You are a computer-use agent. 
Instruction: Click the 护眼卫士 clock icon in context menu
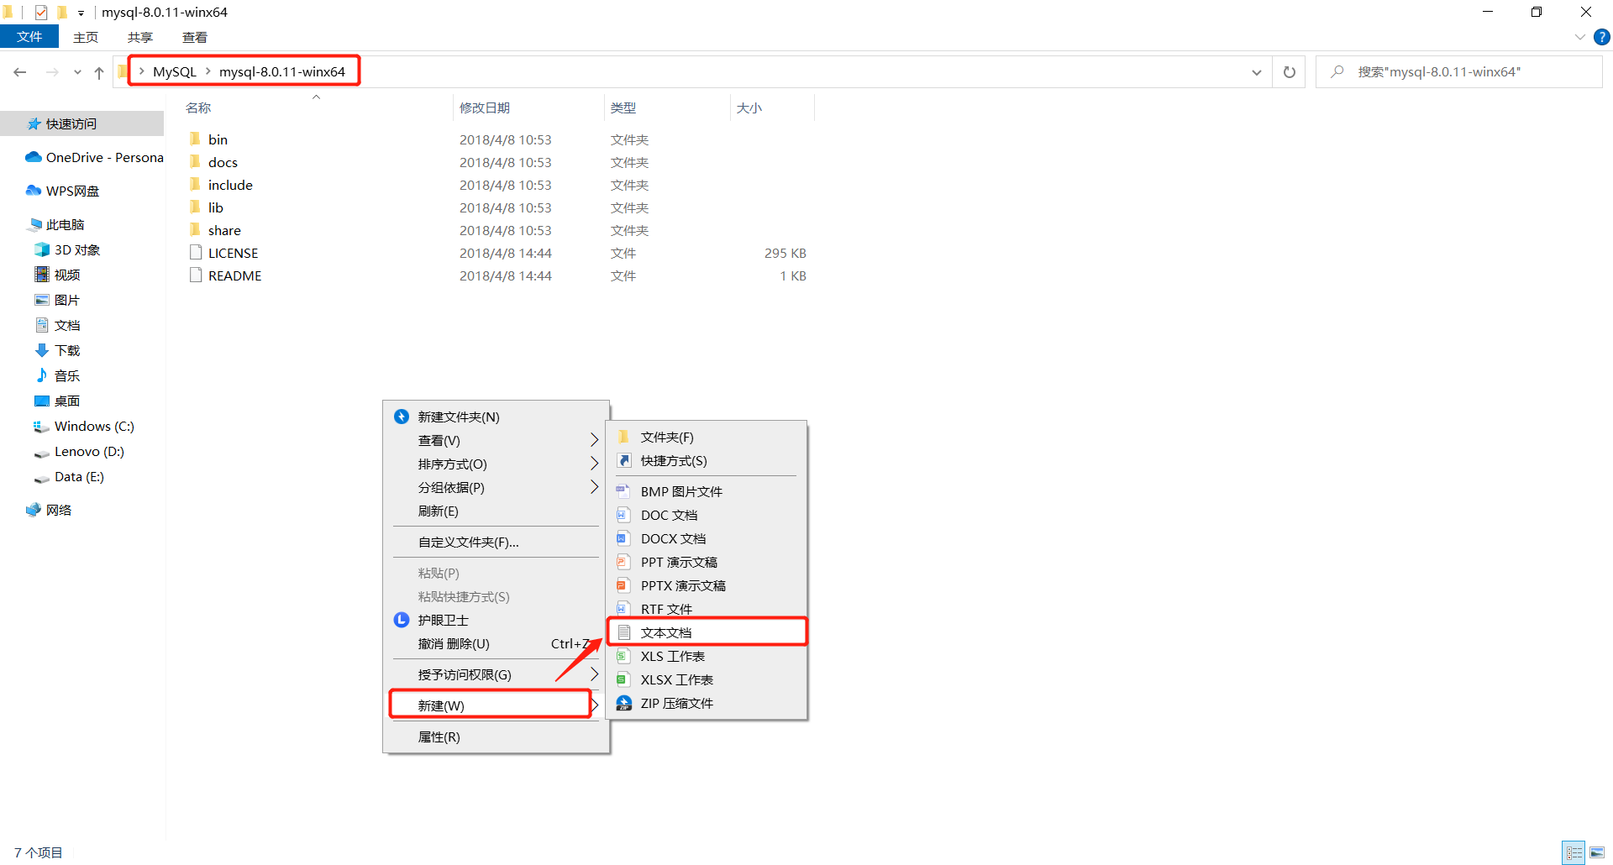(x=401, y=620)
